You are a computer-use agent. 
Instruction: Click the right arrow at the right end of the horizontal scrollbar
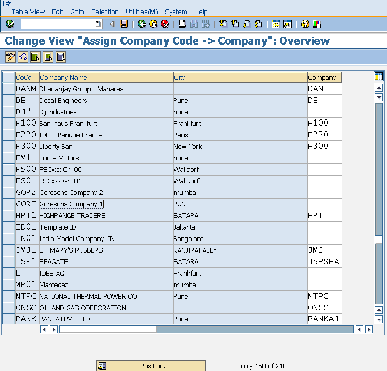click(369, 329)
